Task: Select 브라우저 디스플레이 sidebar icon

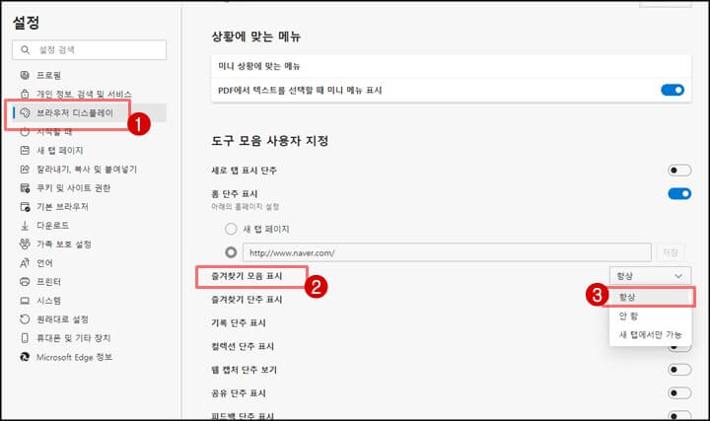Action: click(x=25, y=112)
